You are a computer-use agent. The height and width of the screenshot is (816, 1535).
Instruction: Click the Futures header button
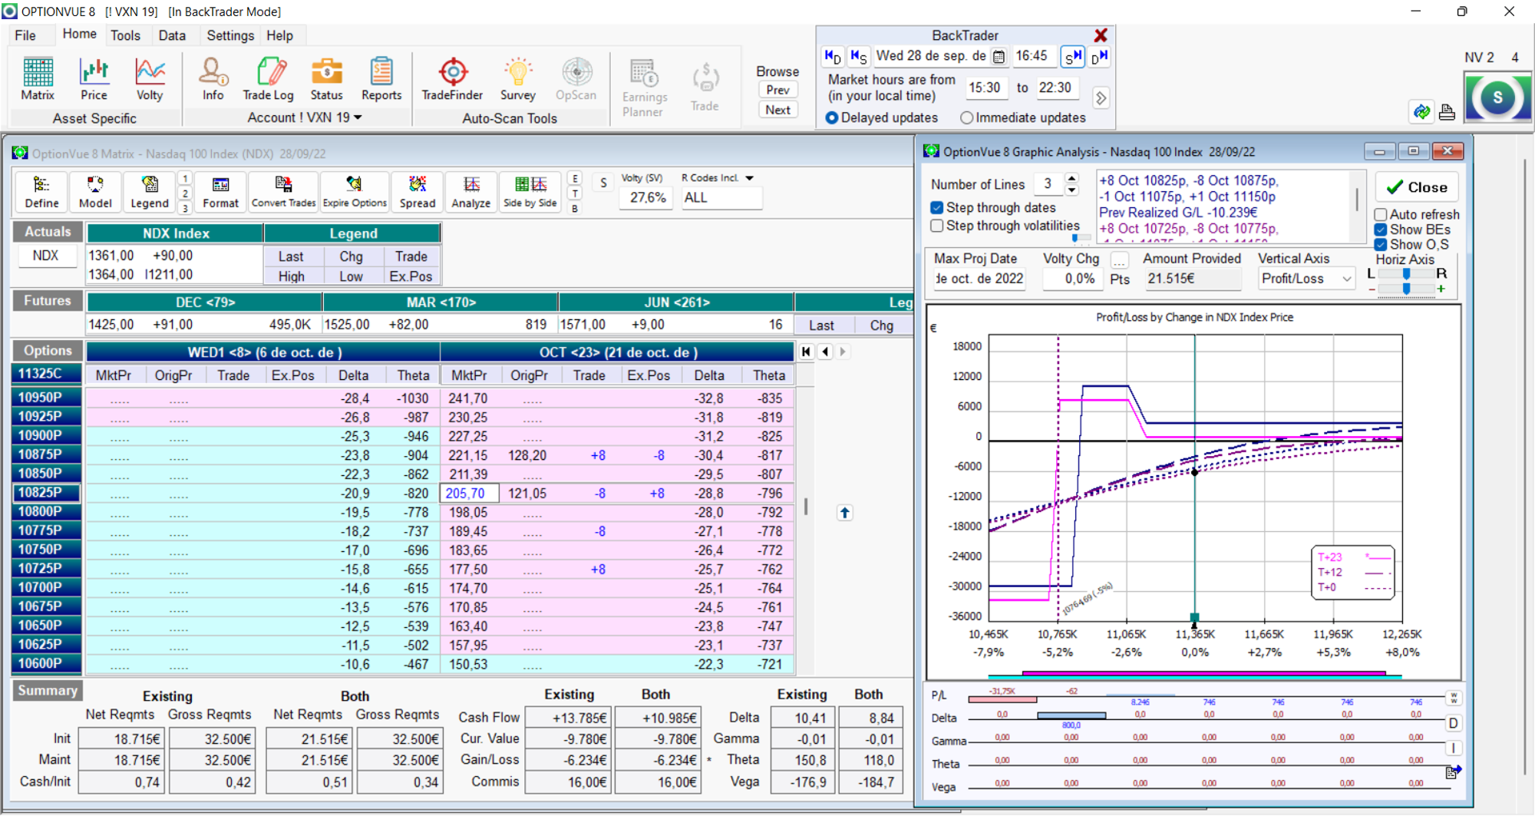(x=48, y=301)
